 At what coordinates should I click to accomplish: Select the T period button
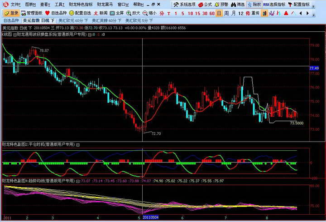coord(168,13)
